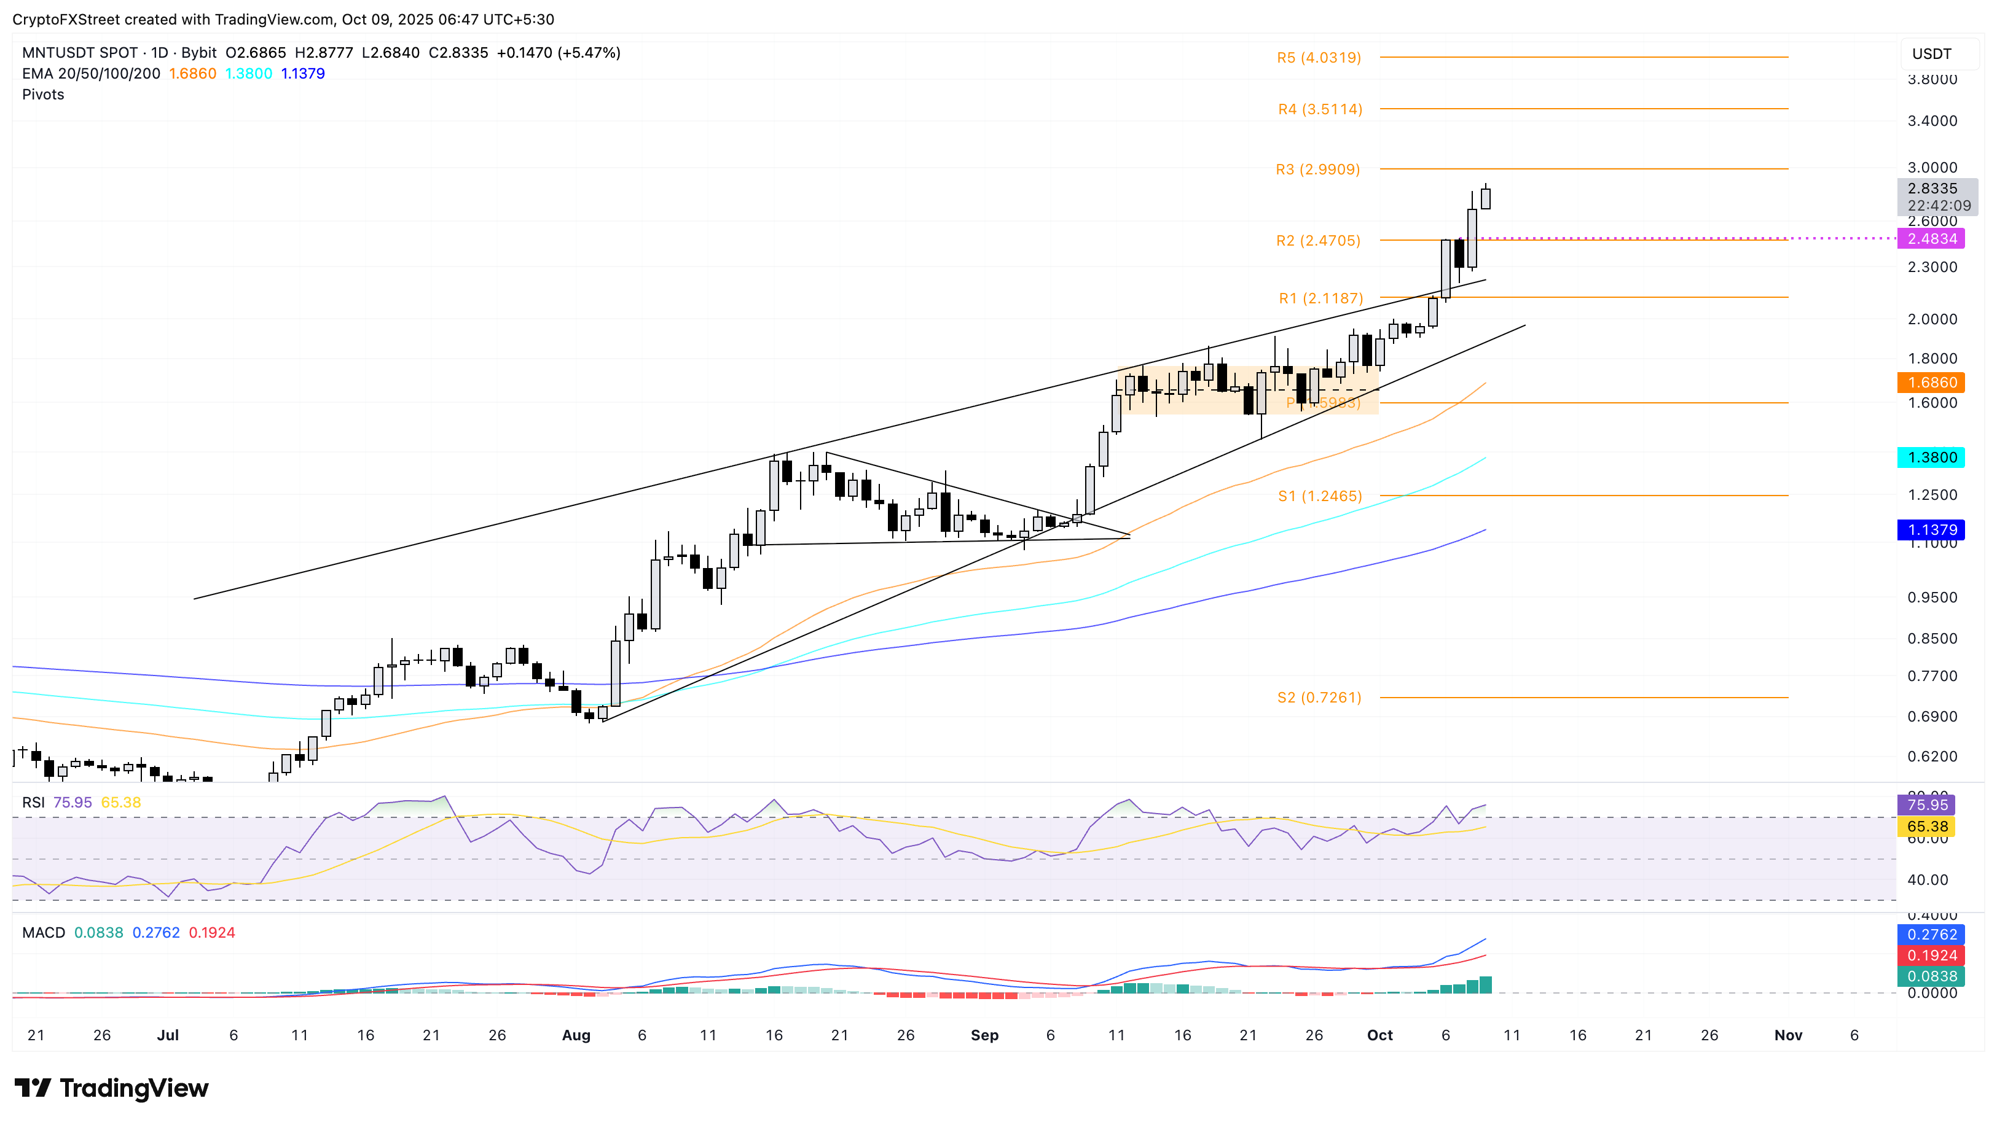Screen dimensions: 1997x1125
Task: Click the magenta 2.4834 price tag
Action: pyautogui.click(x=1931, y=239)
